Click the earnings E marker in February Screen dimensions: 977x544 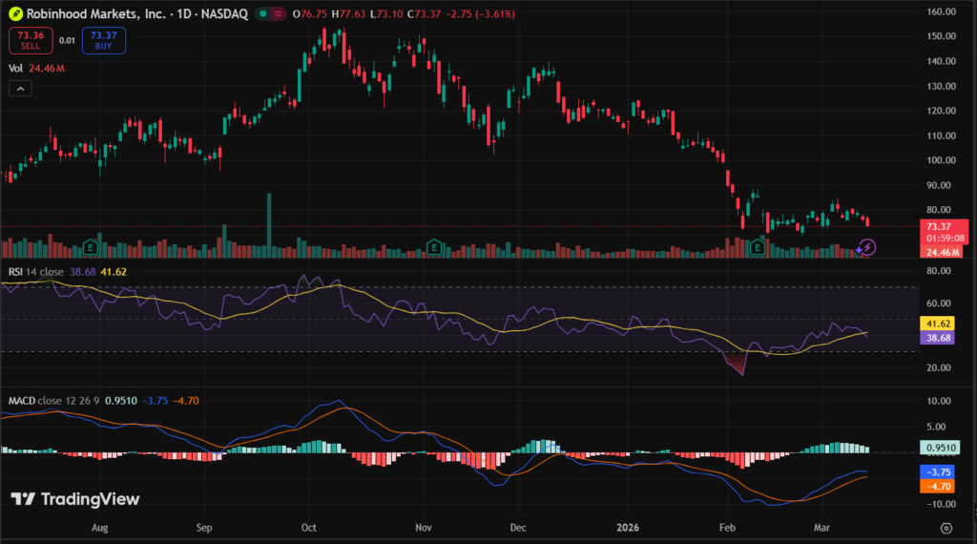click(x=759, y=247)
